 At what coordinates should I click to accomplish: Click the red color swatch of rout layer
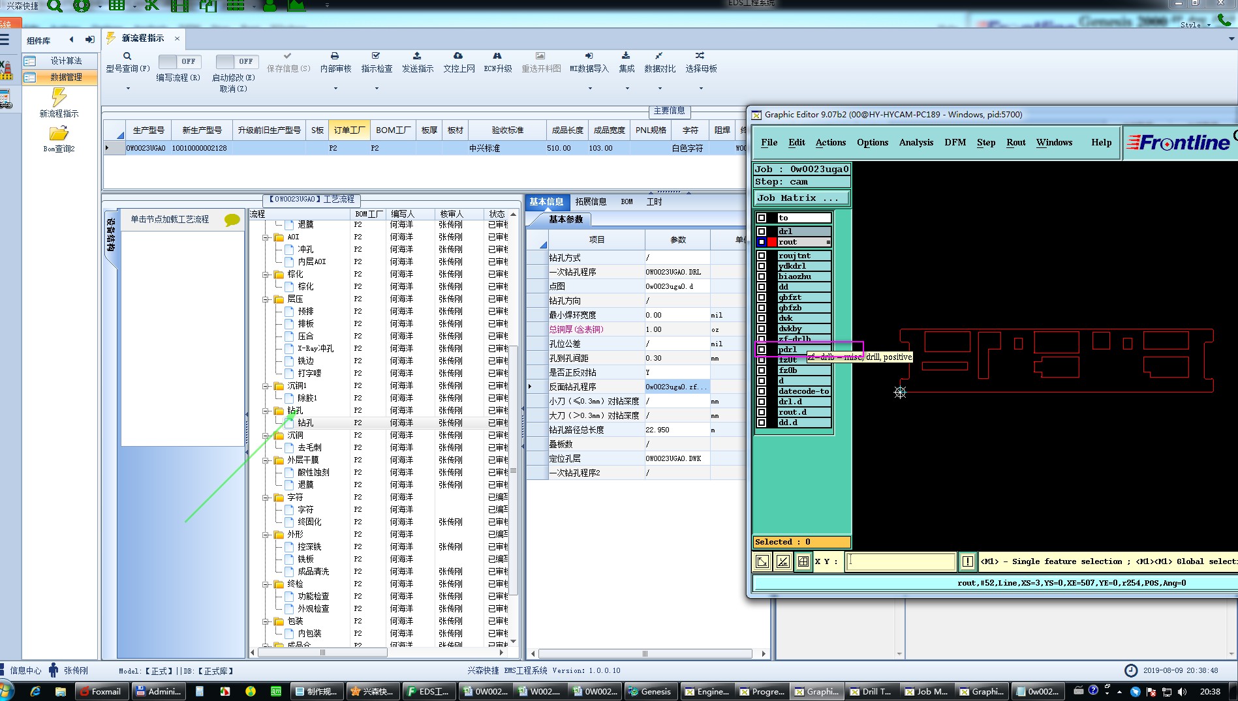[772, 242]
